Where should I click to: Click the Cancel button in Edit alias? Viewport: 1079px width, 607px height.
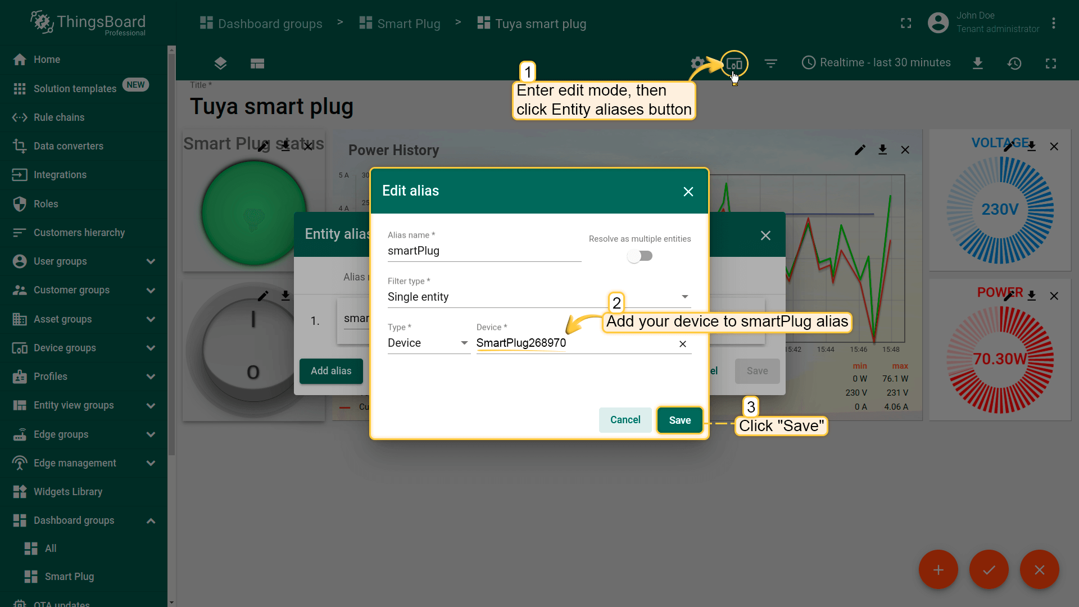coord(625,420)
